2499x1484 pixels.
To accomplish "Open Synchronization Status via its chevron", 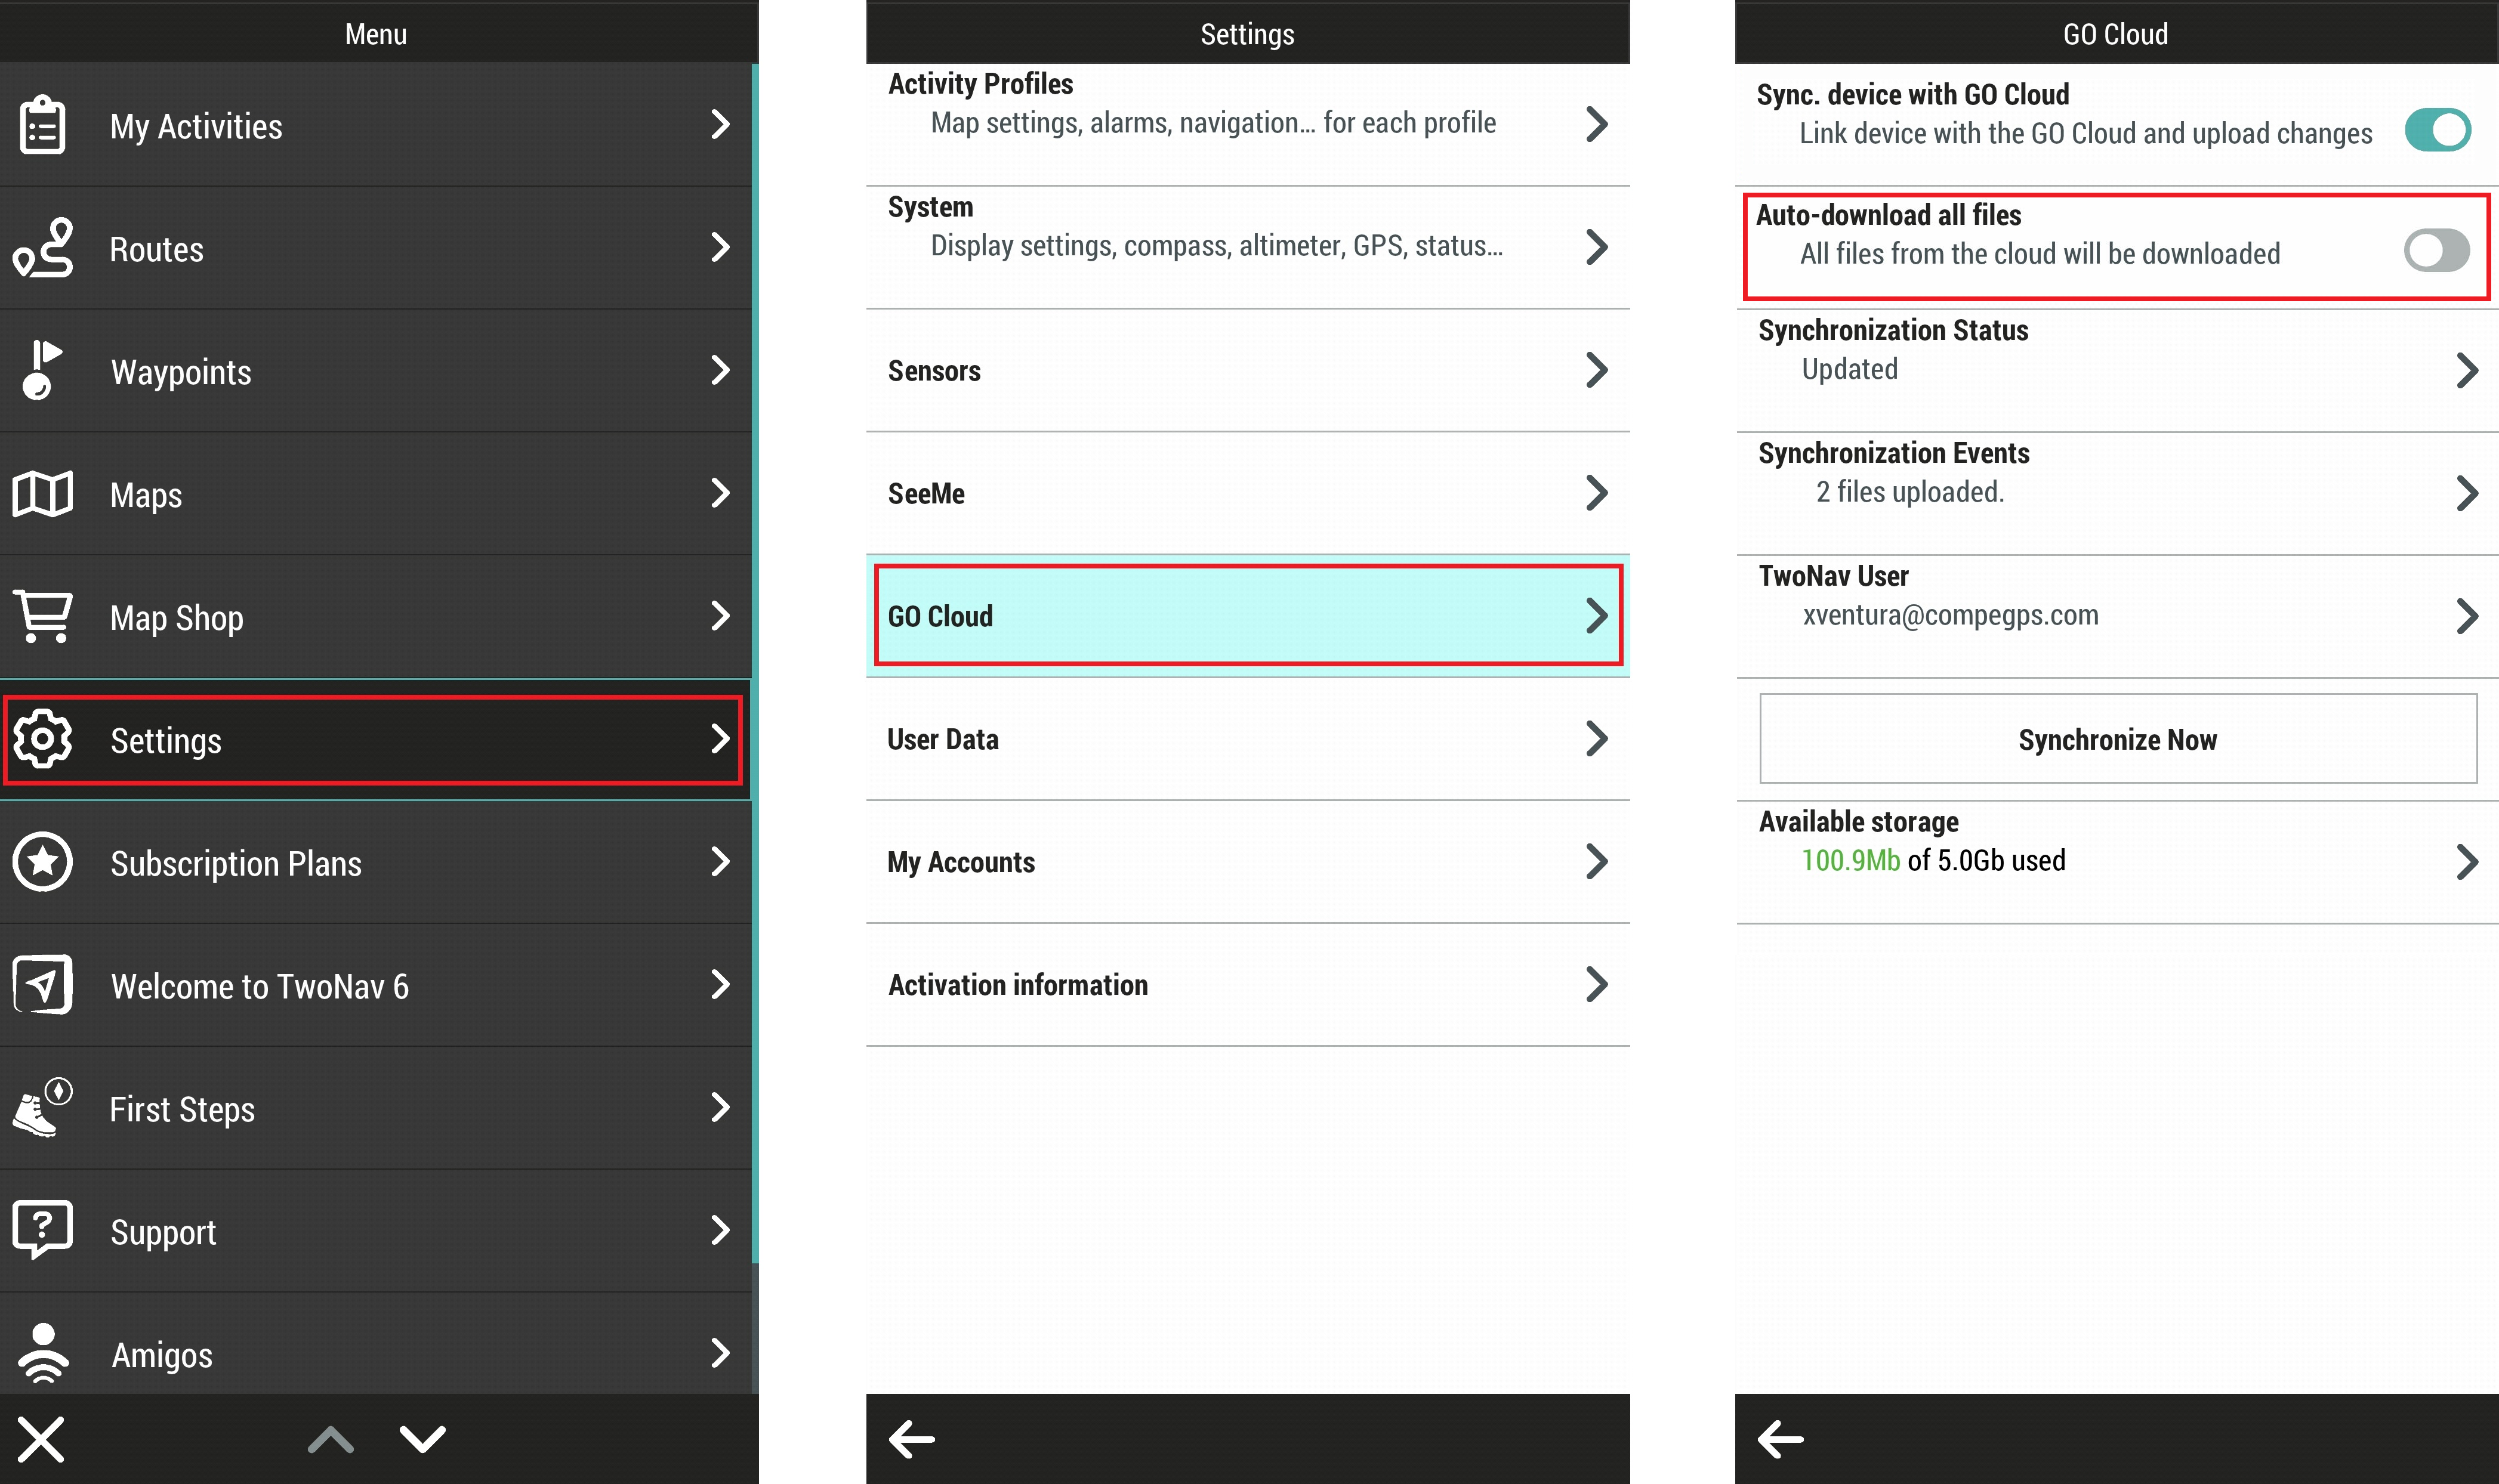I will pos(2467,370).
